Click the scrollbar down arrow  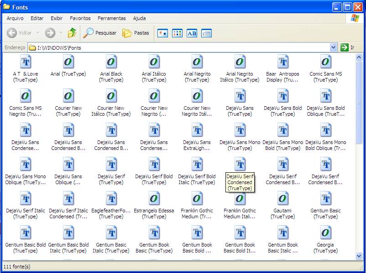(x=359, y=256)
